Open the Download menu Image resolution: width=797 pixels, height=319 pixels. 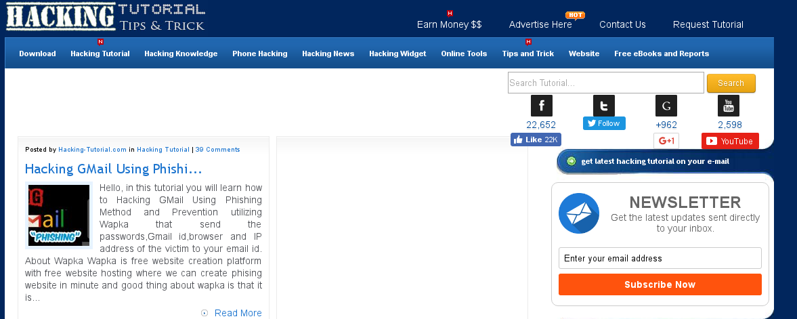coord(38,54)
